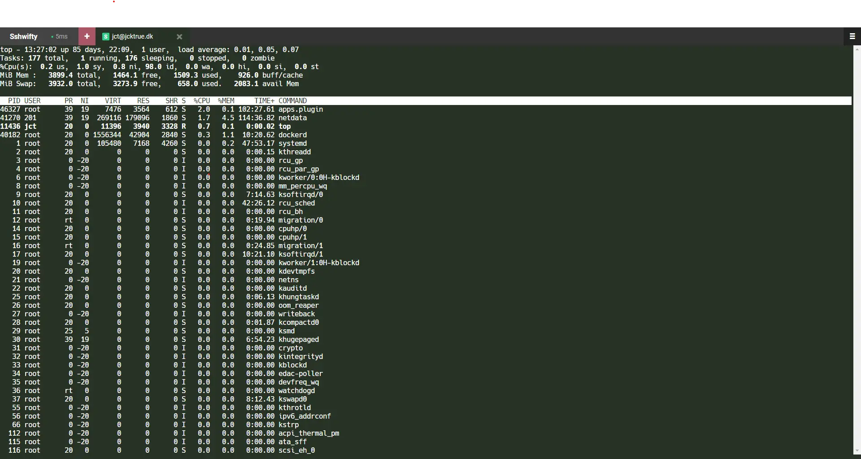Click the %CPU column header

click(202, 101)
